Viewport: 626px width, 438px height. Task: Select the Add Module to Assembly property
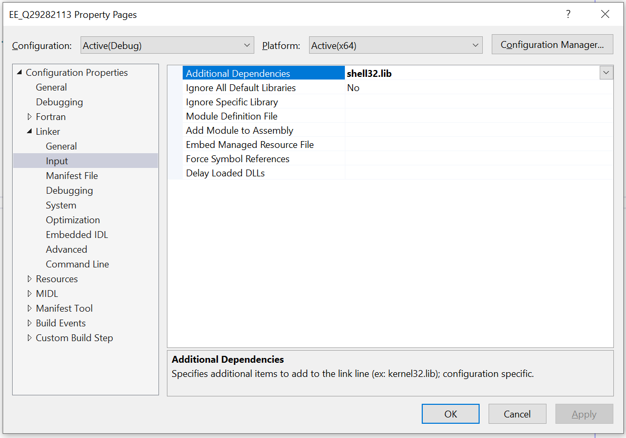pos(263,130)
